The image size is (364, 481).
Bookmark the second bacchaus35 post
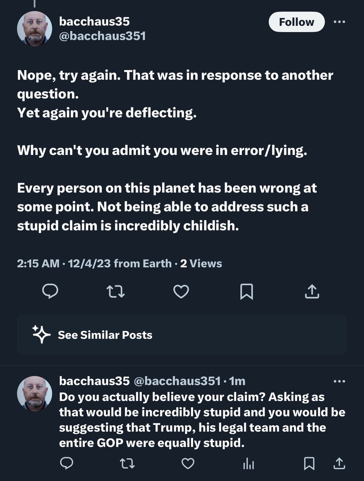[x=309, y=464]
